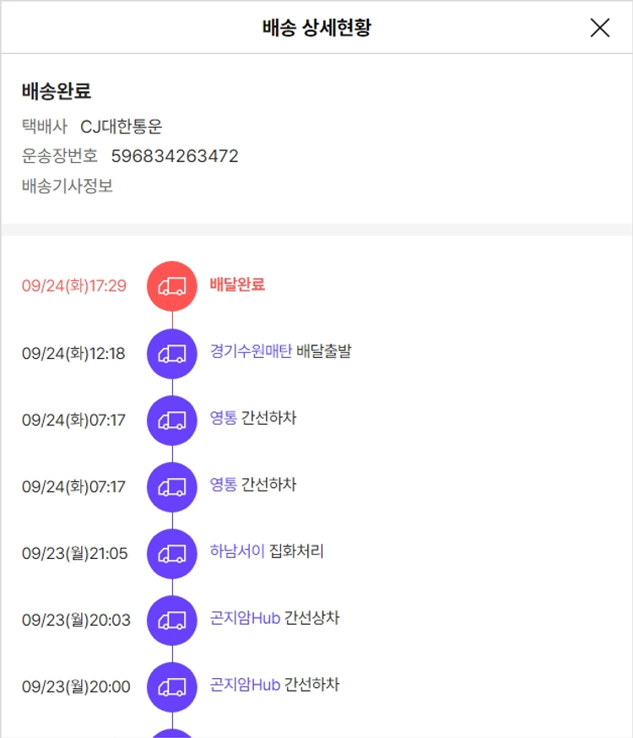
Task: Click the 09/24(화)17:29 delivery timestamp
Action: [x=74, y=285]
